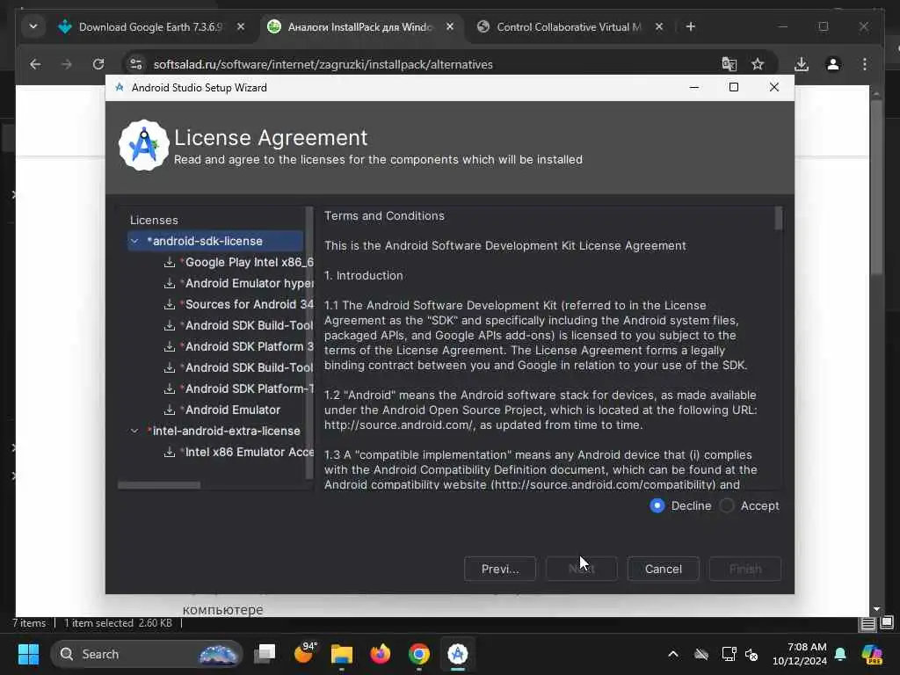Click the taskbar Search box
Screen dimensions: 900x675
pos(147,654)
